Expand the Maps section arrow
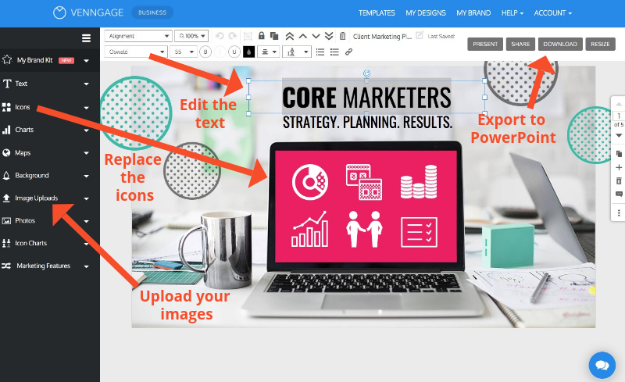The height and width of the screenshot is (382, 625). click(x=86, y=153)
